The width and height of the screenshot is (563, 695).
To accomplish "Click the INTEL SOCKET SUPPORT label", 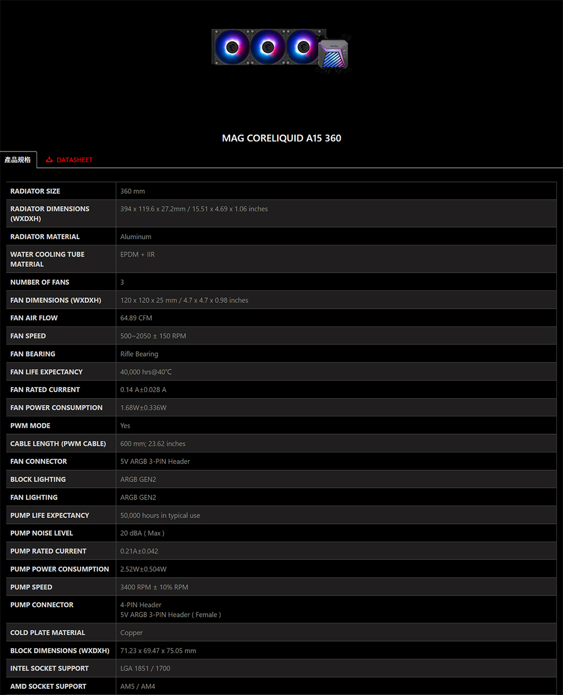I will coord(50,669).
